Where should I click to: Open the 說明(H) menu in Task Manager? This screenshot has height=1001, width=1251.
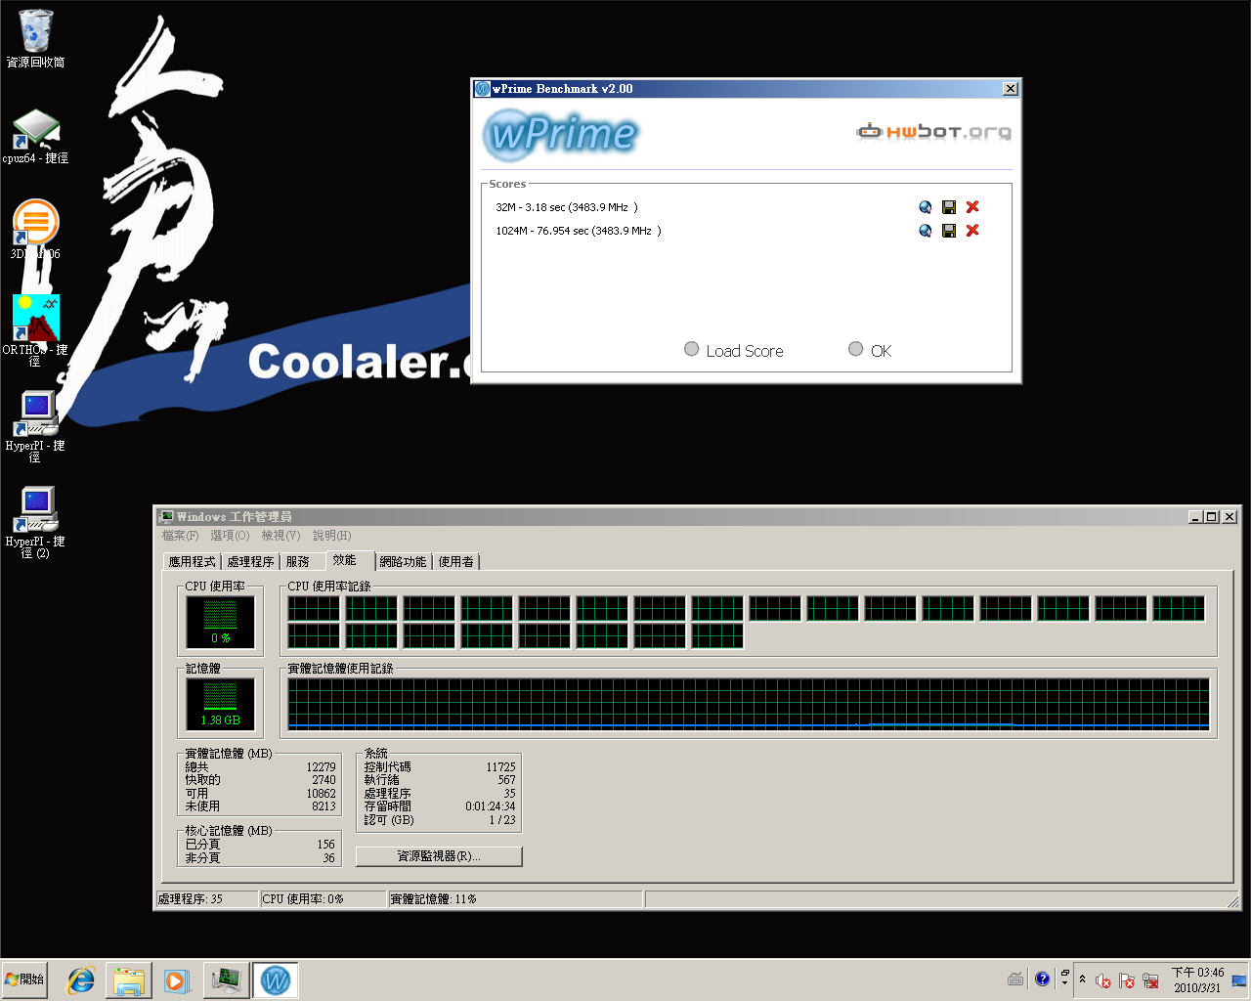point(331,536)
